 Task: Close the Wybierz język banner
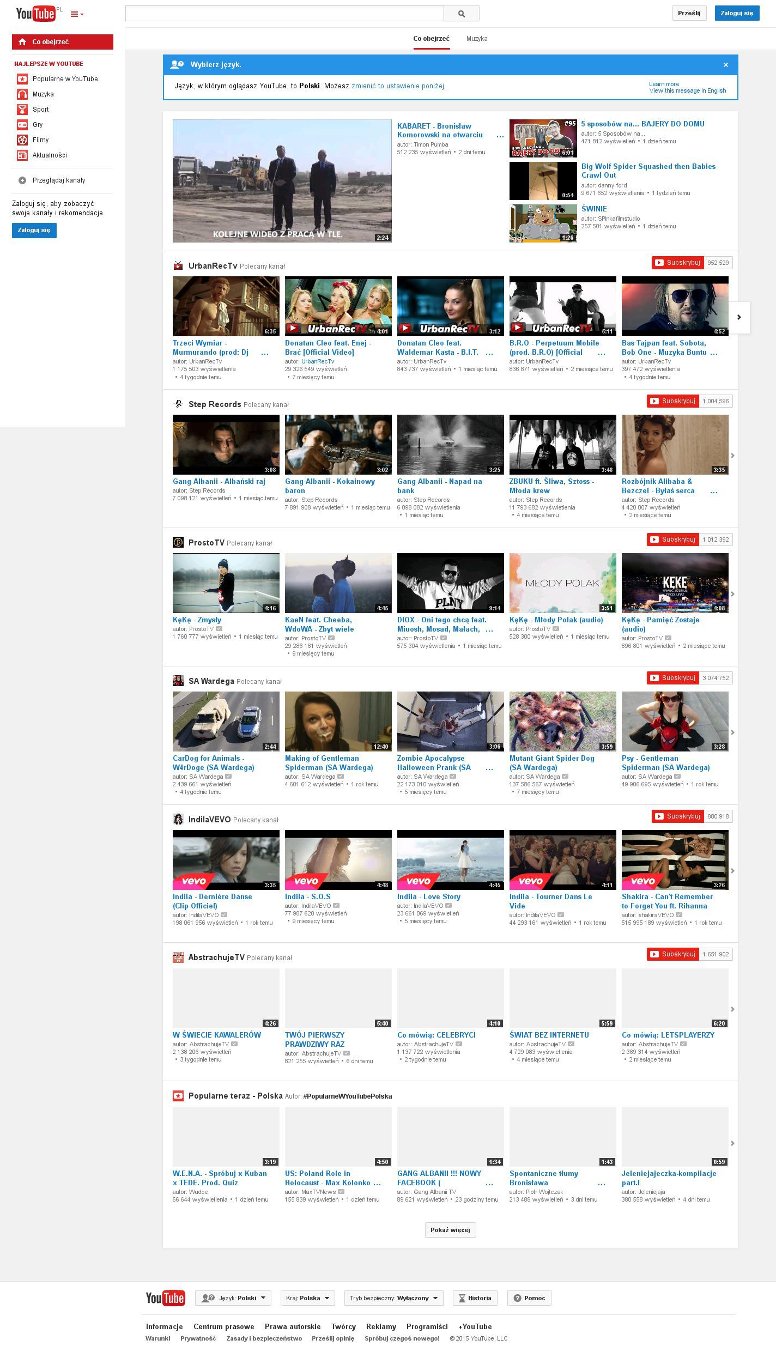pyautogui.click(x=726, y=65)
